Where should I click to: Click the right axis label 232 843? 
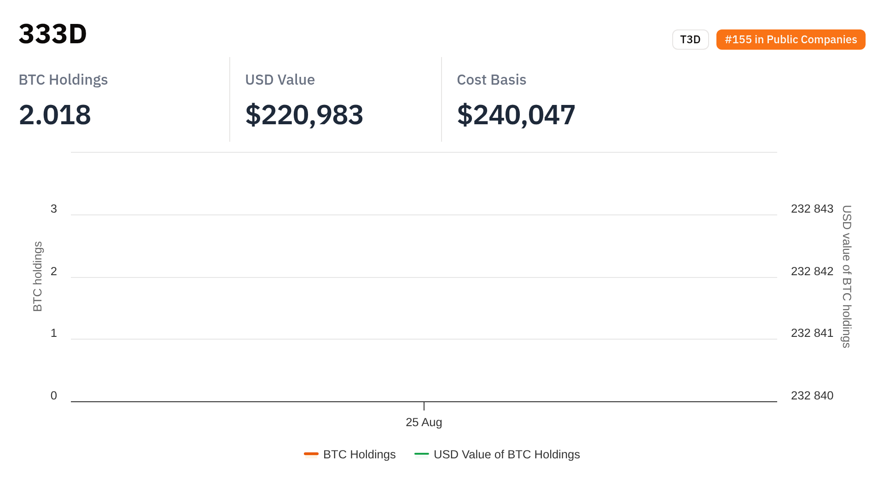pyautogui.click(x=812, y=209)
